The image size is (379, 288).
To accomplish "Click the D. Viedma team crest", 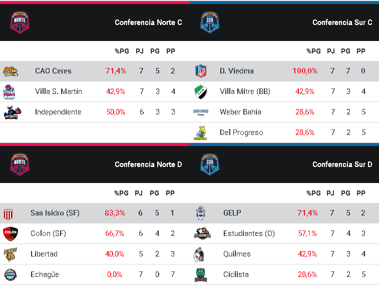I will click(200, 71).
